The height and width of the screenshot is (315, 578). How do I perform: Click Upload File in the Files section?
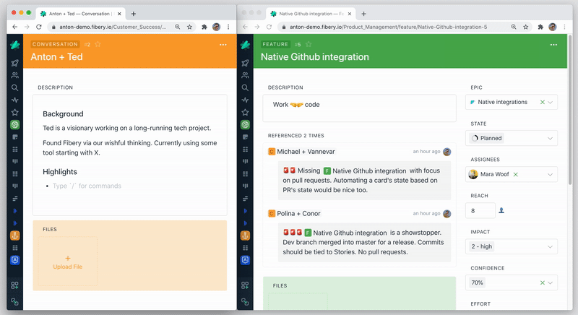[x=67, y=262]
